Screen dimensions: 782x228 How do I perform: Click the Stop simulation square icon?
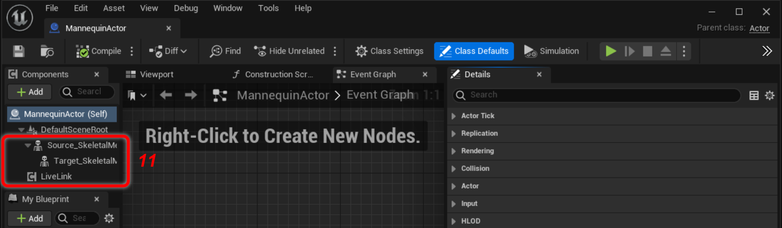647,51
